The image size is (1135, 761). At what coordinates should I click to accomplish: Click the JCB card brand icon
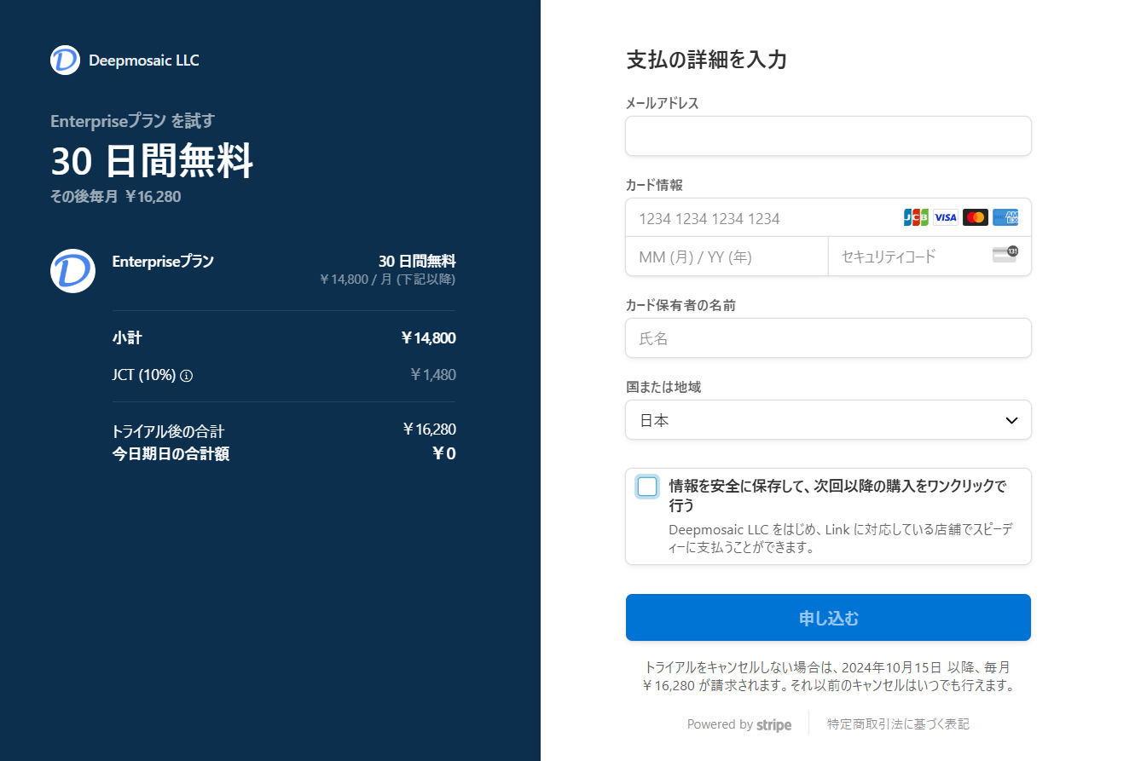click(x=916, y=217)
